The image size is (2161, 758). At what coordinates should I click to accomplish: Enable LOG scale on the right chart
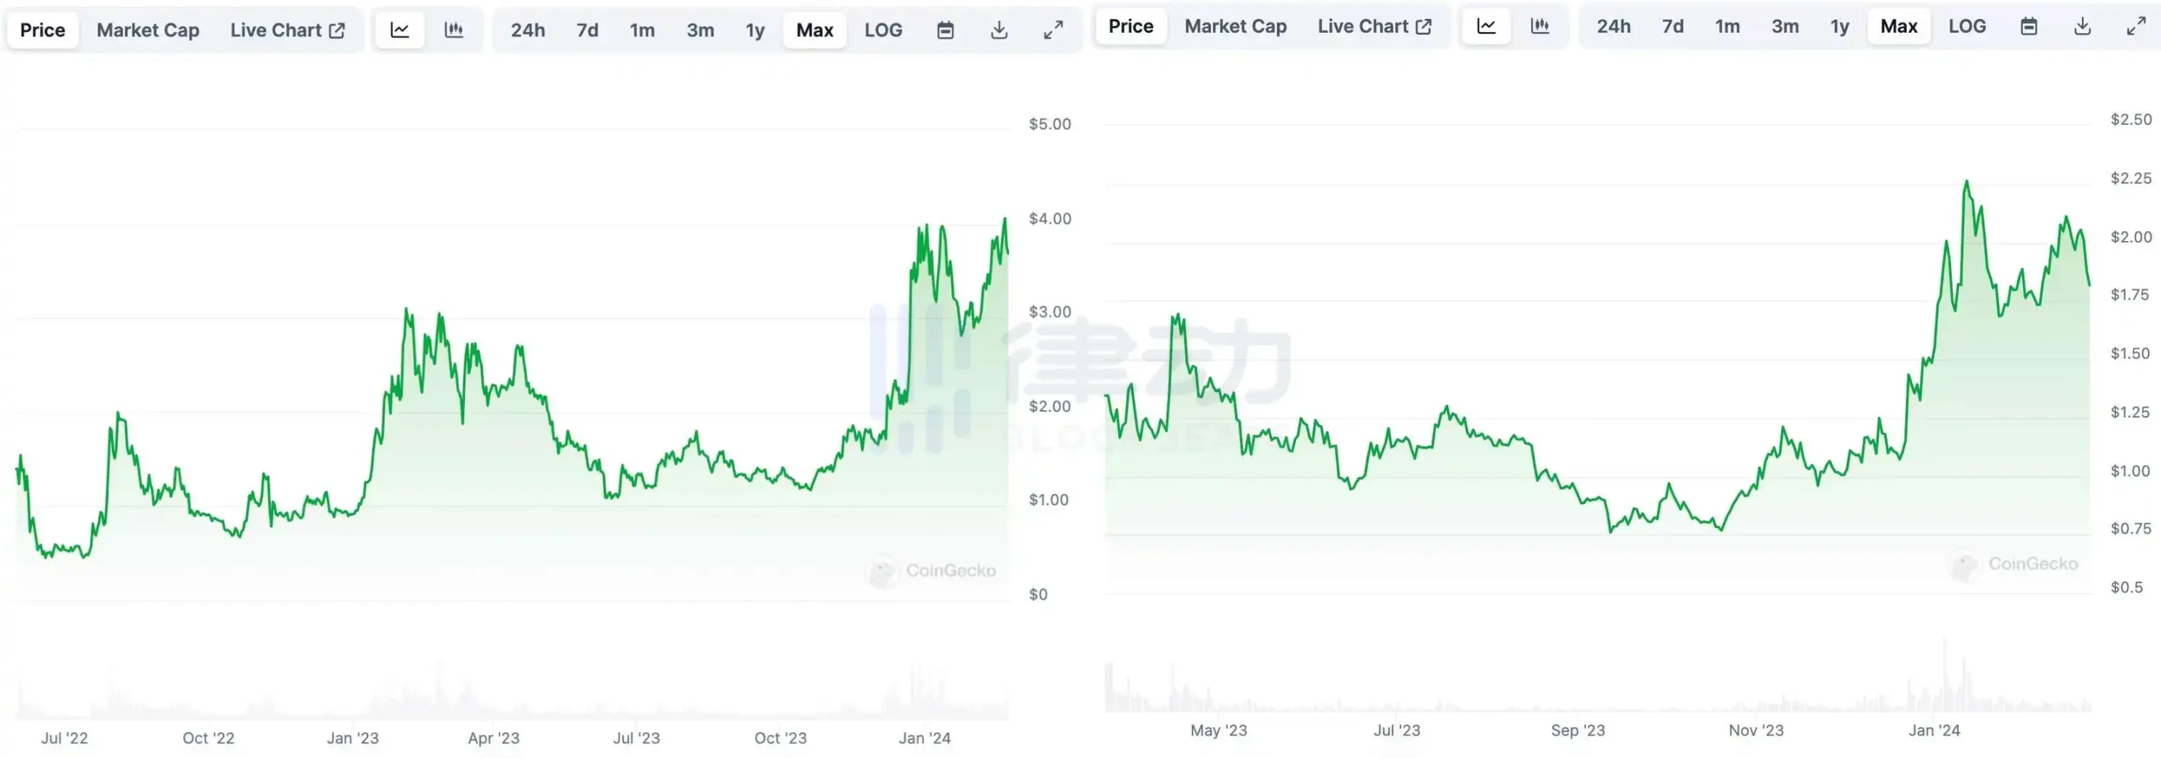pos(1967,26)
